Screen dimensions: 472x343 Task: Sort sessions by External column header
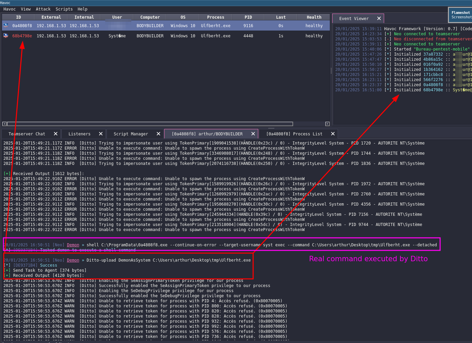click(51, 17)
